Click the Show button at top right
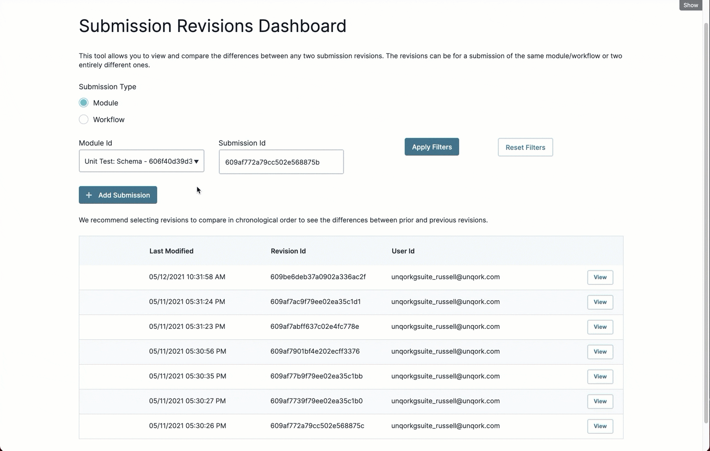Viewport: 710px width, 451px height. [690, 5]
